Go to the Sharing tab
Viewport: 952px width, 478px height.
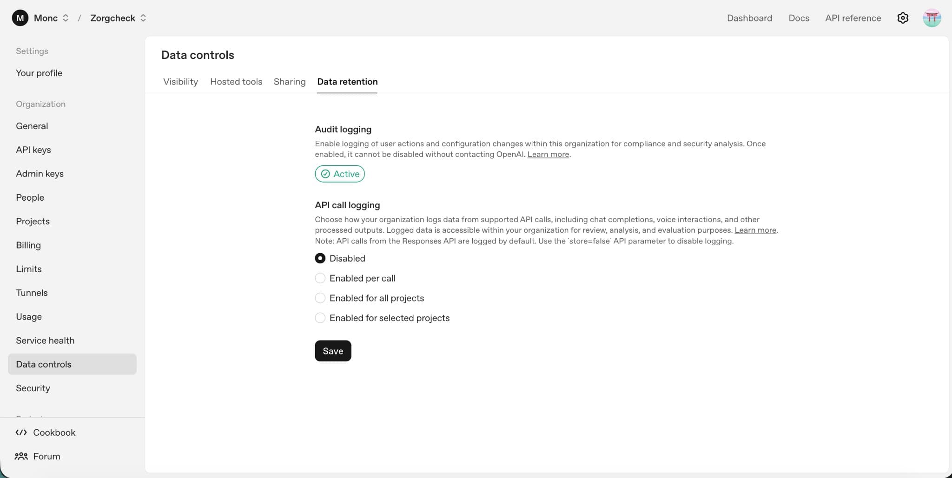290,82
